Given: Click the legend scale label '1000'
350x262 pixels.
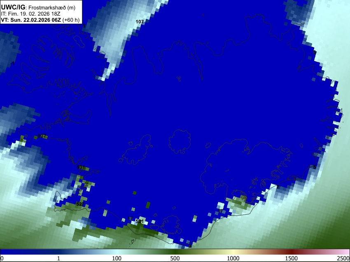Looking at the screenshot, I should [x=233, y=258].
